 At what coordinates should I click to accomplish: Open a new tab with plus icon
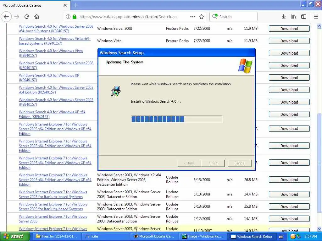click(75, 5)
